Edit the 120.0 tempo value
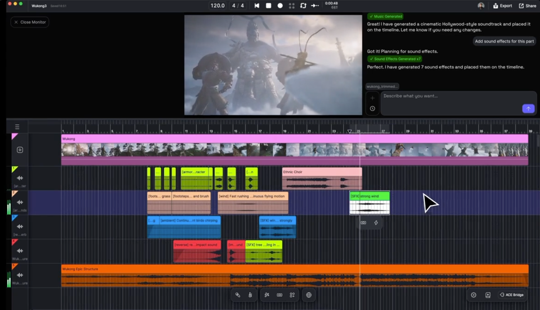Viewport: 540px width, 310px height. (x=217, y=5)
